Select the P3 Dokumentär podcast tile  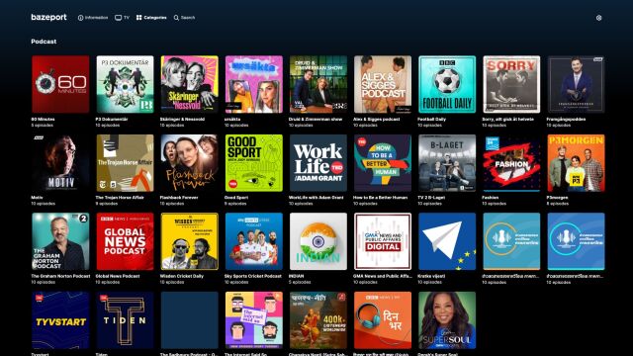[x=126, y=84]
